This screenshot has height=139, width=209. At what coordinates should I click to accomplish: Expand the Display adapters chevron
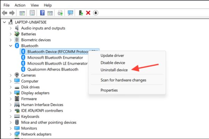(10, 93)
